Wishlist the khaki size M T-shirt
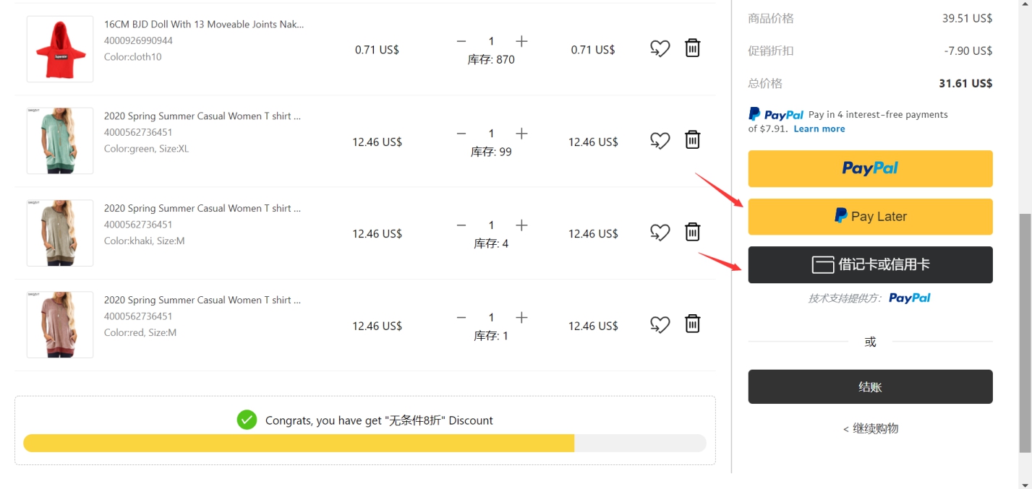1032x489 pixels. pos(660,233)
